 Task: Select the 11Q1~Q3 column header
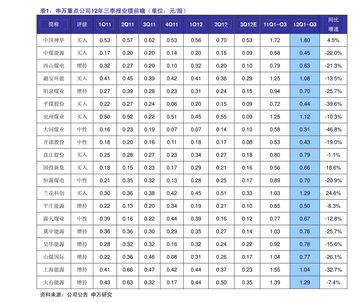pyautogui.click(x=275, y=24)
